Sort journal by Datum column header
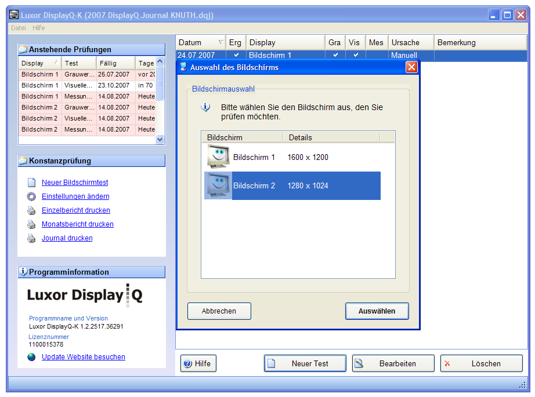Screen dimensions: 535x397 pos(201,42)
